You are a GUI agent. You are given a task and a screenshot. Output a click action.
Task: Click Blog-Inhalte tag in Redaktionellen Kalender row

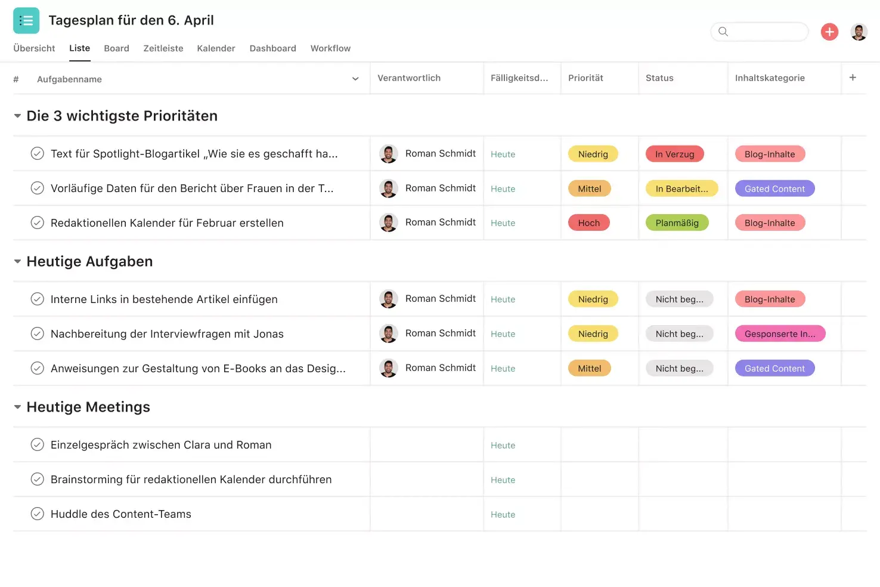tap(770, 223)
